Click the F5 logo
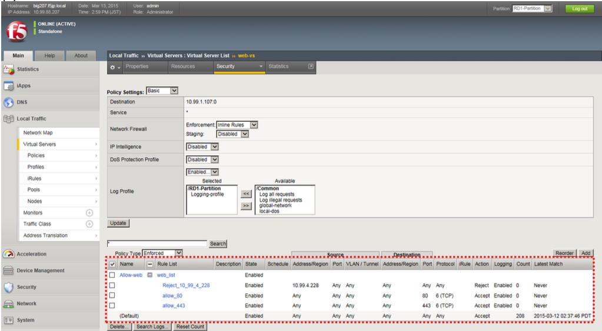This screenshot has width=602, height=331. click(17, 31)
